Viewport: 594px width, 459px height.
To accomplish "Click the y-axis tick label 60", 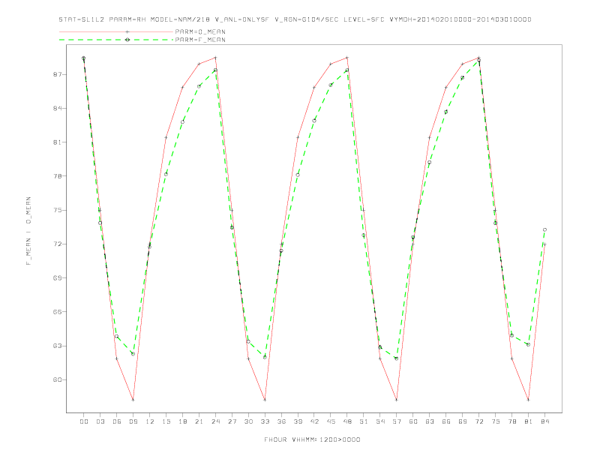I will [x=57, y=379].
